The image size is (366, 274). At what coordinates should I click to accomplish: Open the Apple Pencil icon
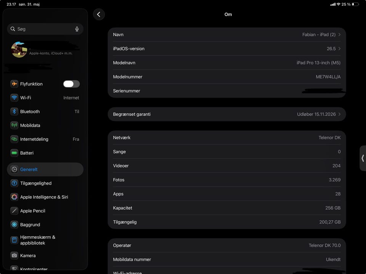click(14, 211)
